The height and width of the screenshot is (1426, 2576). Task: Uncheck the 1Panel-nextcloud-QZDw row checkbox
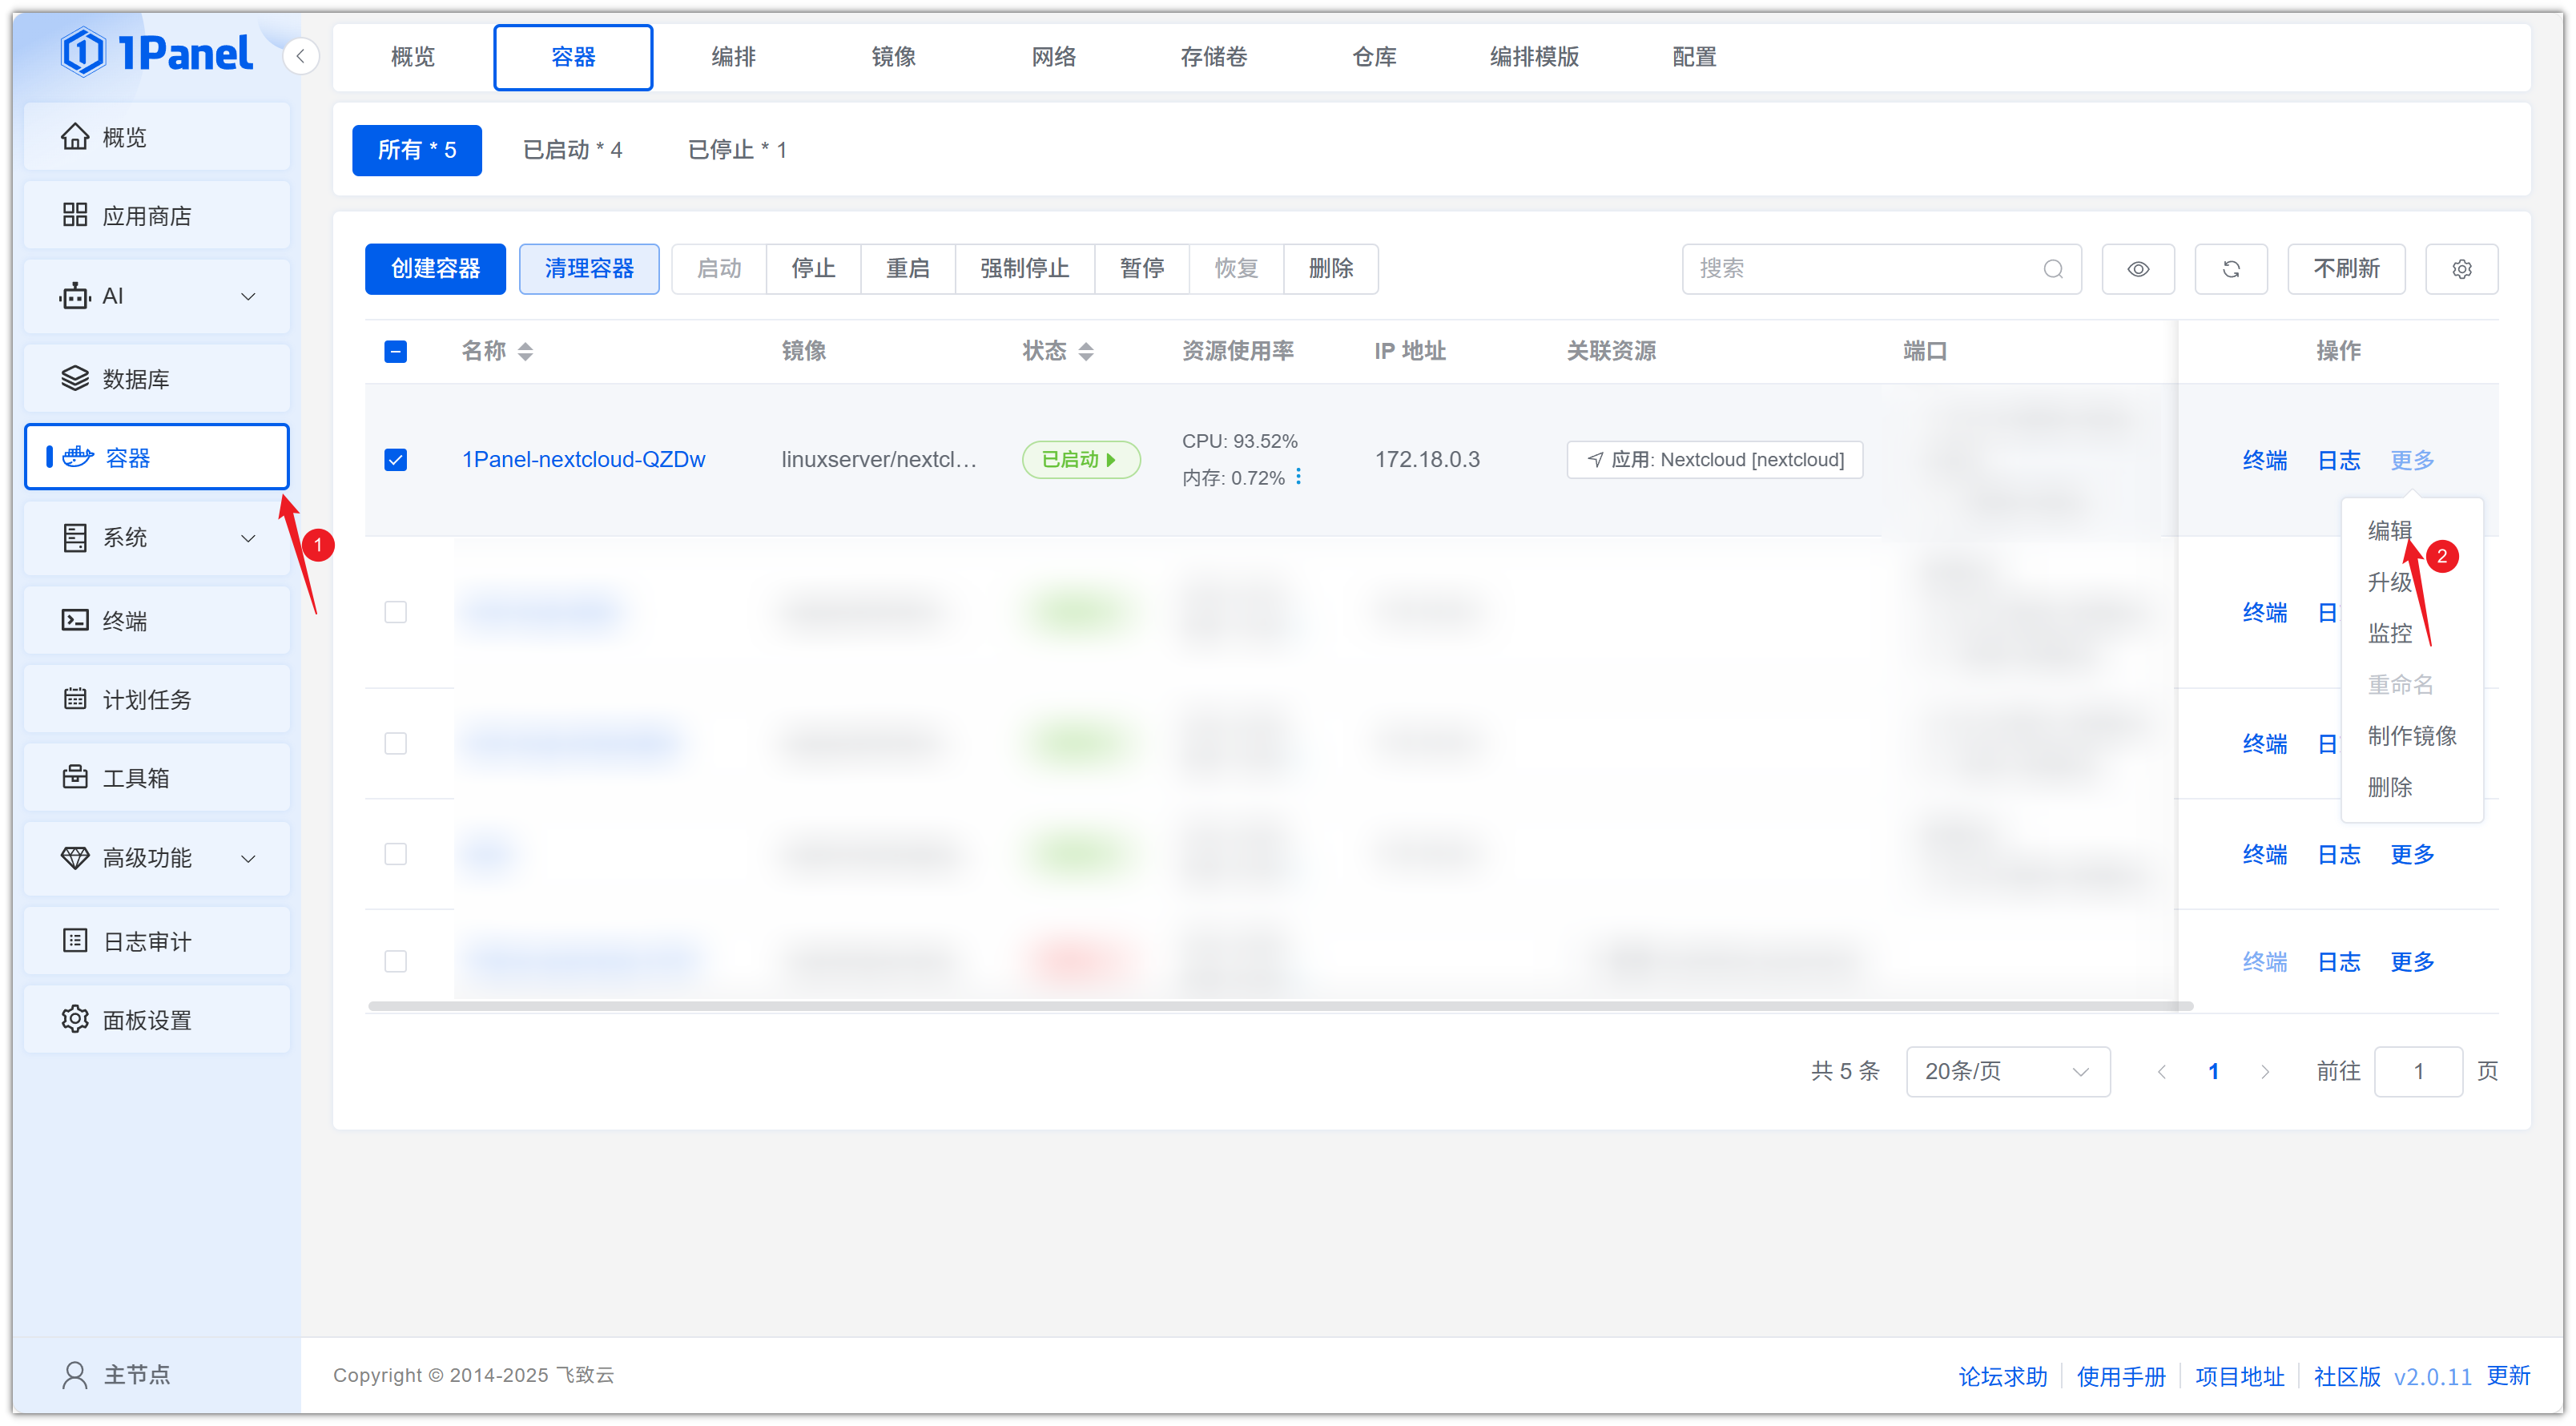[395, 460]
